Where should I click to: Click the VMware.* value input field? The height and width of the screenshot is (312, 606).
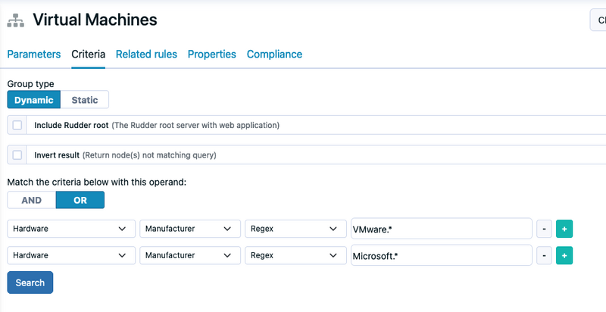pos(442,229)
